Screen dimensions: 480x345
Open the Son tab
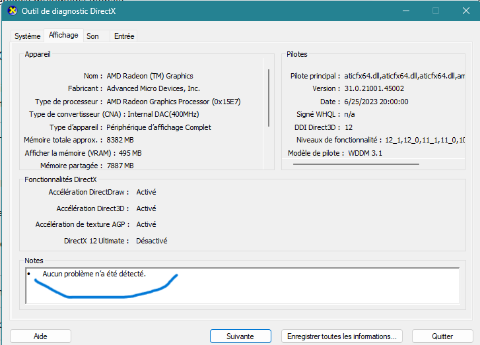[93, 36]
